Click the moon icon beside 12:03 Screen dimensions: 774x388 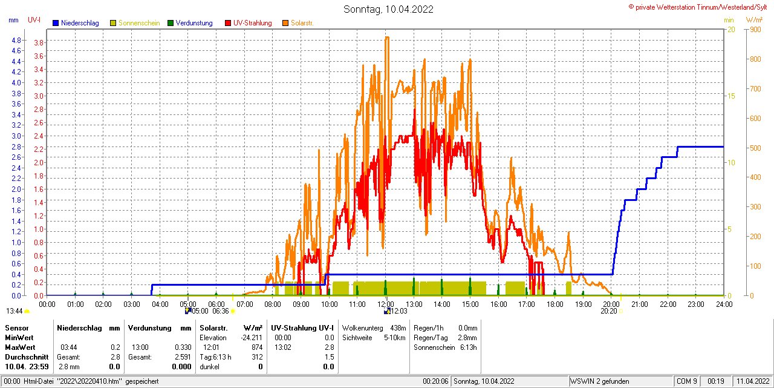pyautogui.click(x=386, y=311)
